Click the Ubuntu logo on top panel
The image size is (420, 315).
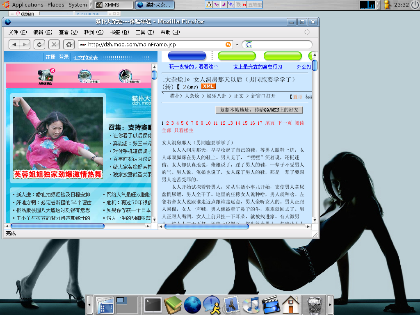6,5
